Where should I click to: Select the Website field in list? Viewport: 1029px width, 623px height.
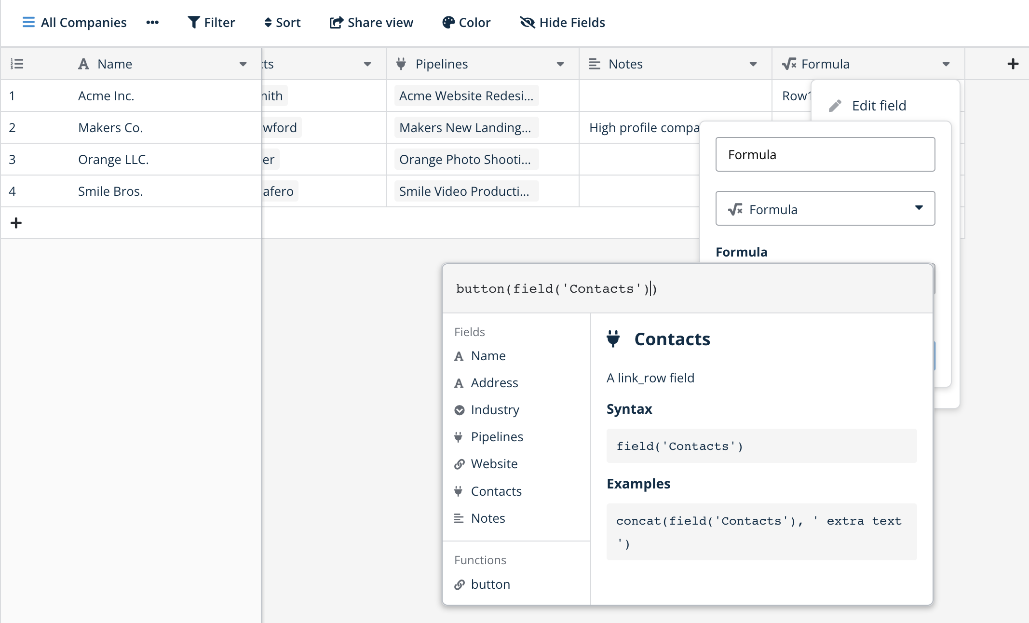(x=494, y=464)
